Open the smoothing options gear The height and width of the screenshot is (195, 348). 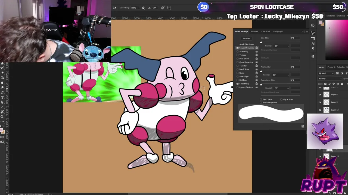143,8
